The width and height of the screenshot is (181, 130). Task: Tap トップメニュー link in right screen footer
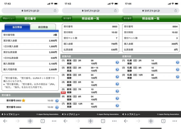point(131,114)
